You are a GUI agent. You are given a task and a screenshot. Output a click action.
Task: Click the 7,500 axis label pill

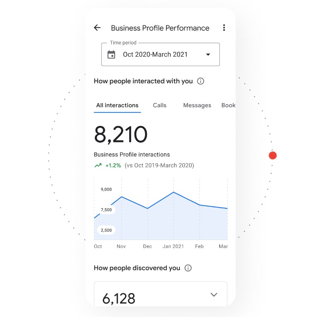pyautogui.click(x=106, y=210)
